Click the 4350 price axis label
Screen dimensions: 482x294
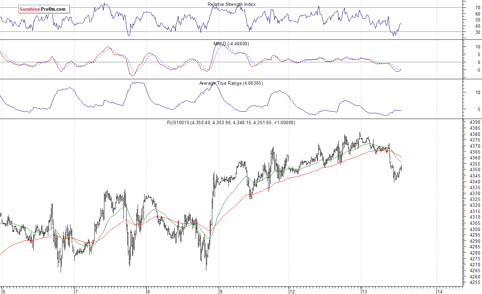475,170
